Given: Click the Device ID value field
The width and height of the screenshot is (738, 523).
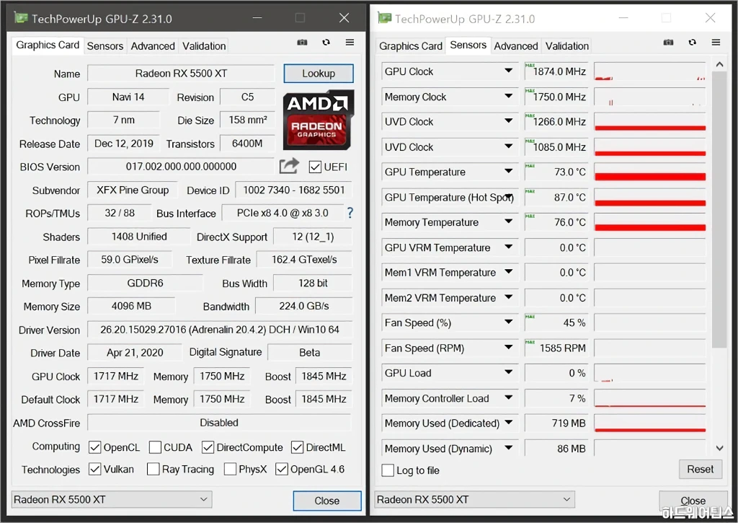Looking at the screenshot, I should (293, 190).
